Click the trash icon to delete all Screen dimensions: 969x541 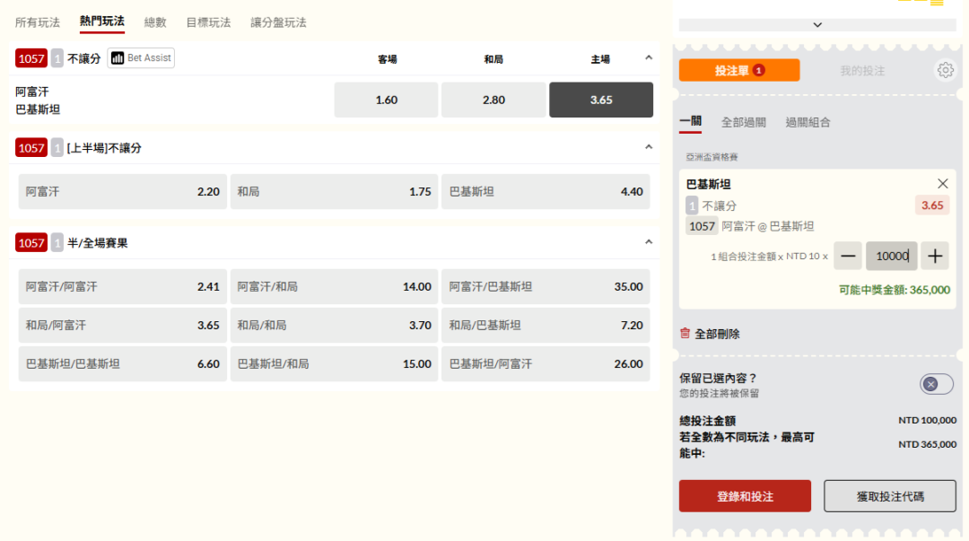click(685, 334)
